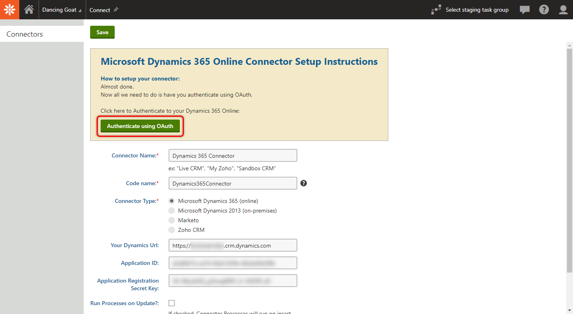Screen dimensions: 573x314
Task: Show Code name help tooltip icon
Action: (304, 183)
